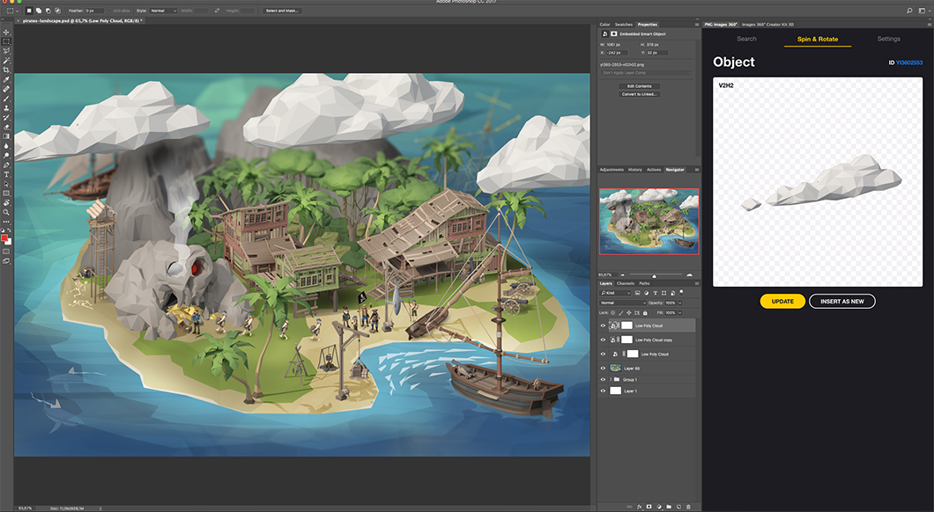Click the red foreground color swatch
The width and height of the screenshot is (934, 512).
point(4,238)
